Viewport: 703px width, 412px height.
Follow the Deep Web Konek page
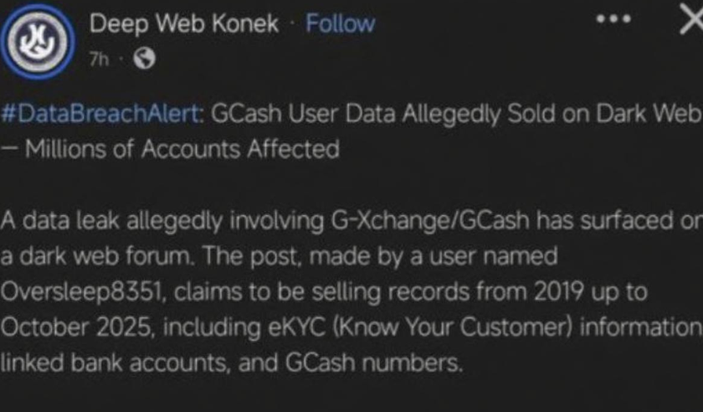[x=340, y=23]
